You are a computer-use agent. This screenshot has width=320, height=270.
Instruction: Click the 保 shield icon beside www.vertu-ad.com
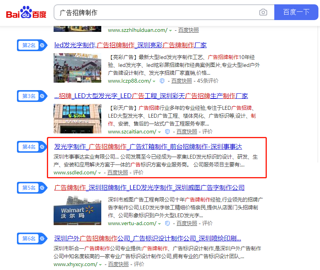[167, 223]
